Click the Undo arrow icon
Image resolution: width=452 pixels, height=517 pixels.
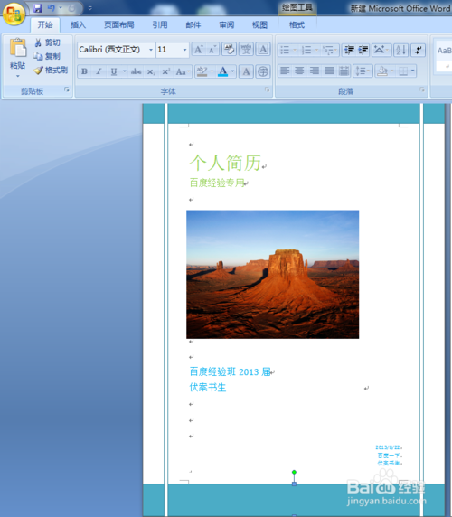coord(52,8)
